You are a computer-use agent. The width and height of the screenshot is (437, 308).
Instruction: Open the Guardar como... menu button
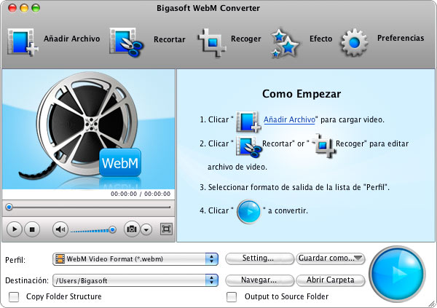pyautogui.click(x=331, y=258)
